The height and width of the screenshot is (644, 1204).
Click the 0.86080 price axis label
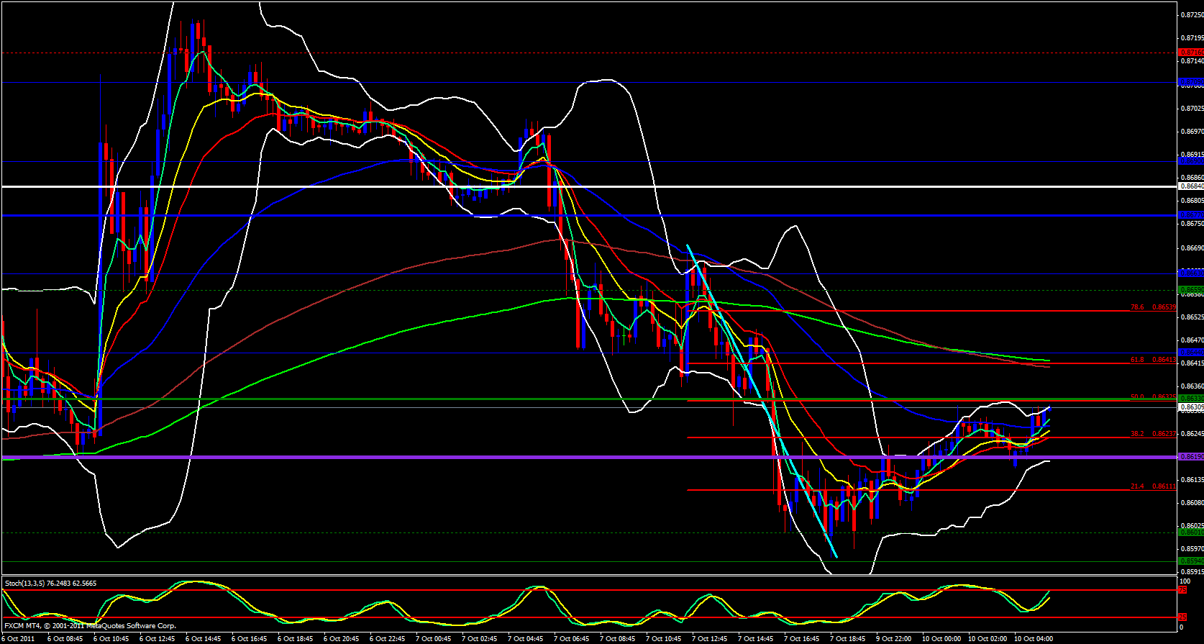[1192, 503]
